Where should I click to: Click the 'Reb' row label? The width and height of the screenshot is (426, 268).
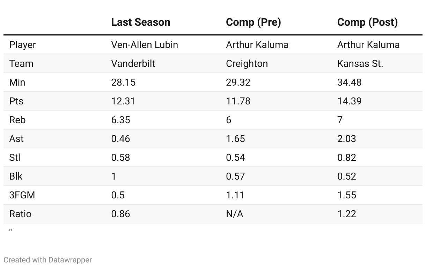17,120
